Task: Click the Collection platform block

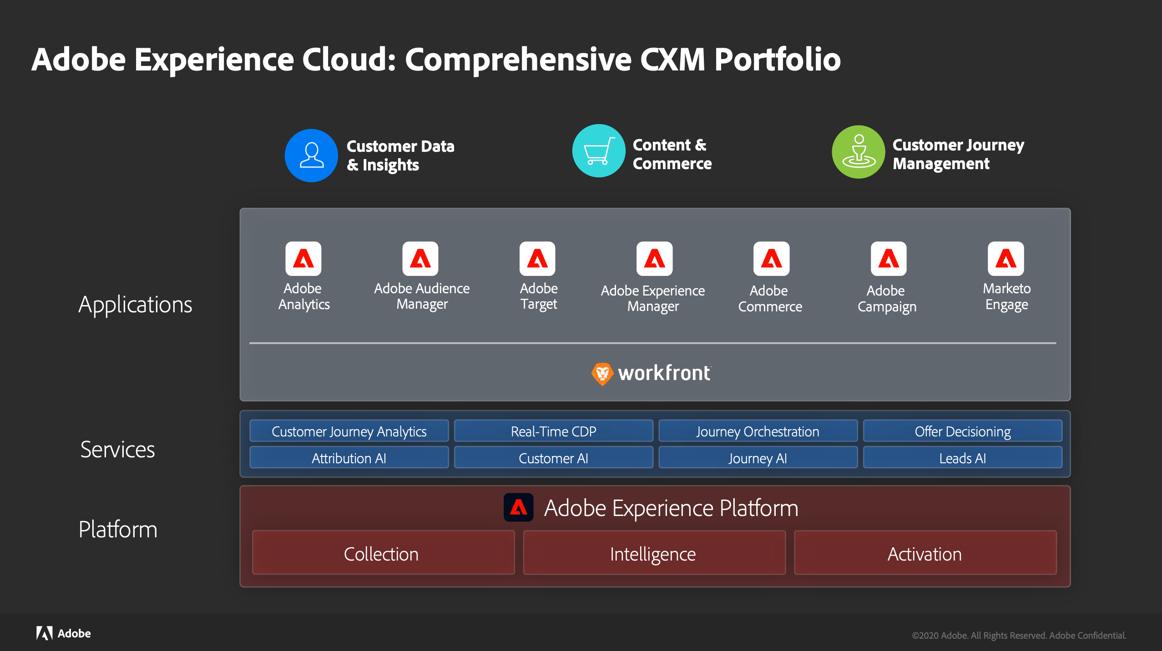Action: tap(383, 553)
